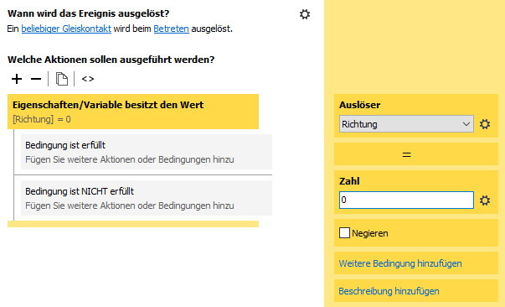Screen dimensions: 505x307
Task: Select 'Bedingung ist erfüllt' branch
Action: [147, 152]
